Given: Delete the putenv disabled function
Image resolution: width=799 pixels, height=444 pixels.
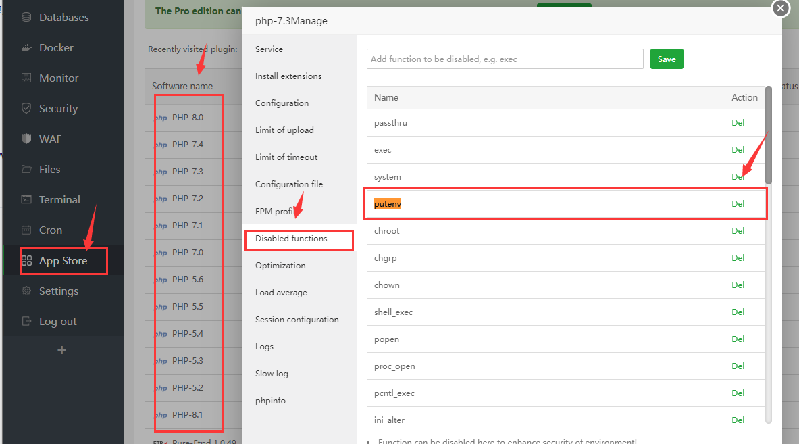Looking at the screenshot, I should pos(738,204).
